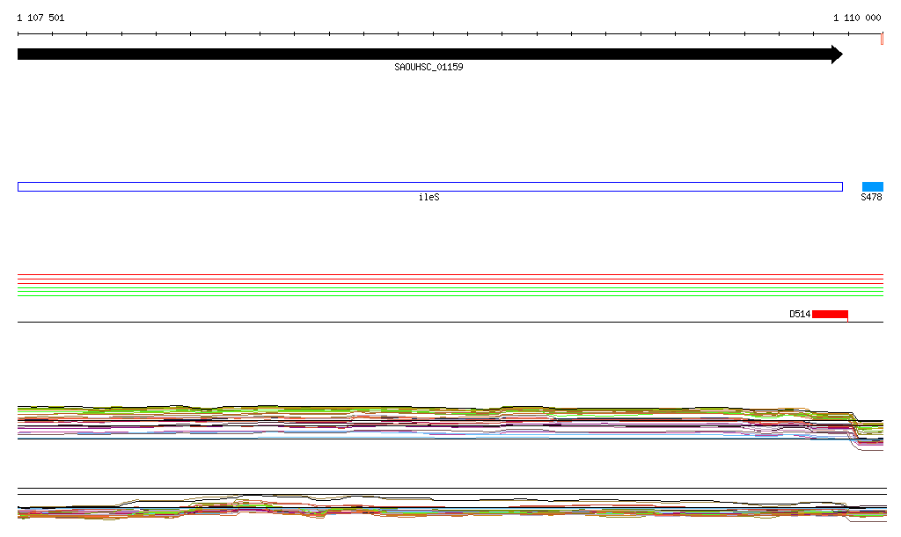Click the black baseline beneath the D514 bar
This screenshot has width=901, height=537.
pyautogui.click(x=440, y=322)
